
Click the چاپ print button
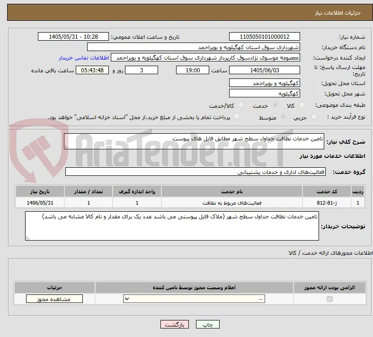tap(208, 324)
